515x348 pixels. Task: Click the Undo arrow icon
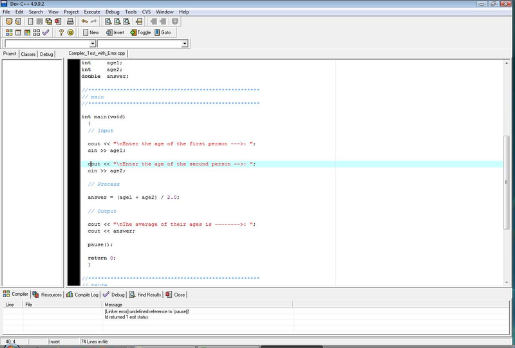tap(84, 22)
